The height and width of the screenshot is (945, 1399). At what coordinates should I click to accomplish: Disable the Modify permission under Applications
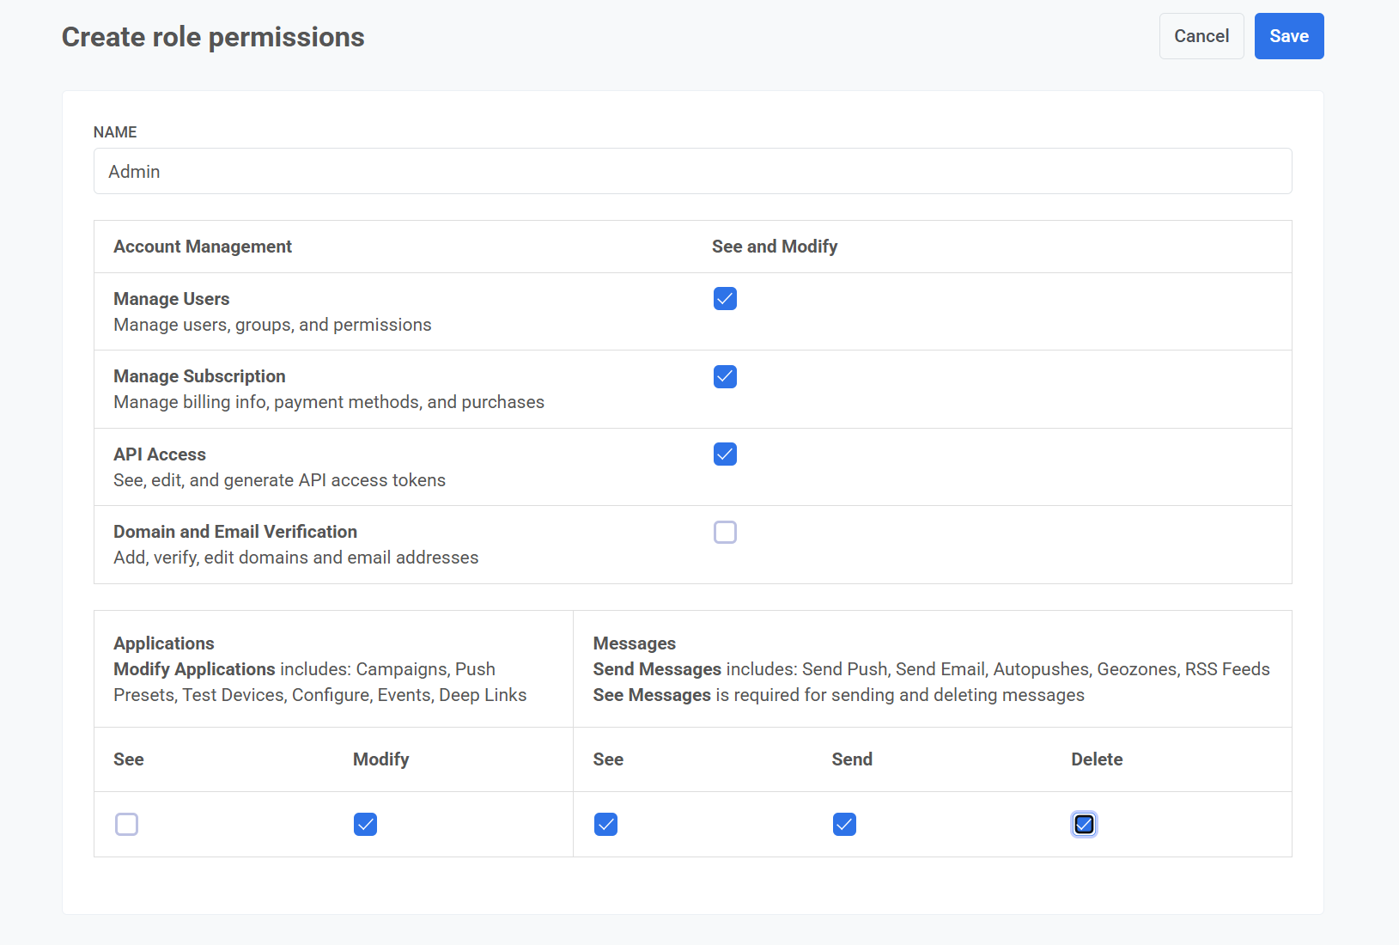[x=365, y=824]
